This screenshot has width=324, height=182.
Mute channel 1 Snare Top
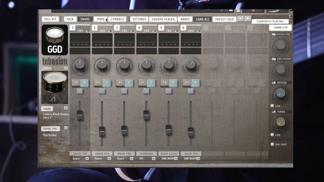(76, 83)
